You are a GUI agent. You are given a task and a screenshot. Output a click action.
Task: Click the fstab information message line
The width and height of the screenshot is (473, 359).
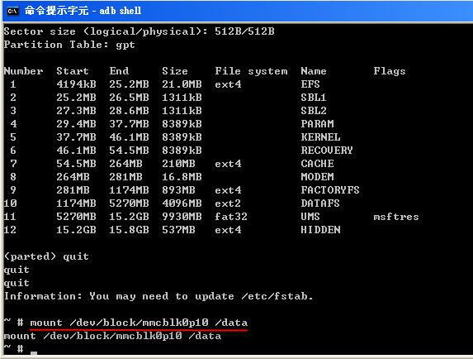[158, 296]
